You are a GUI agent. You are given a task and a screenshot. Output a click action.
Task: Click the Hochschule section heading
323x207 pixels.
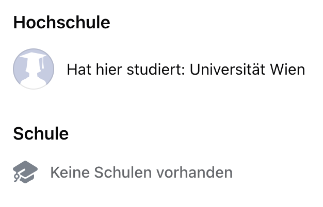pos(61,23)
